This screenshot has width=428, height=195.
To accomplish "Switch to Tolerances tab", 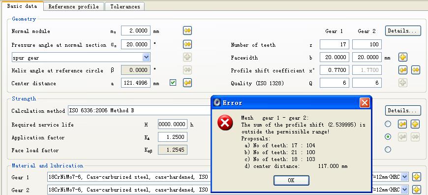I will (125, 6).
